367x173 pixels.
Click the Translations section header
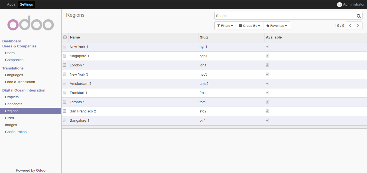point(13,68)
